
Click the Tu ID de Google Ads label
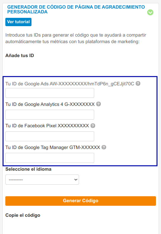(70, 84)
